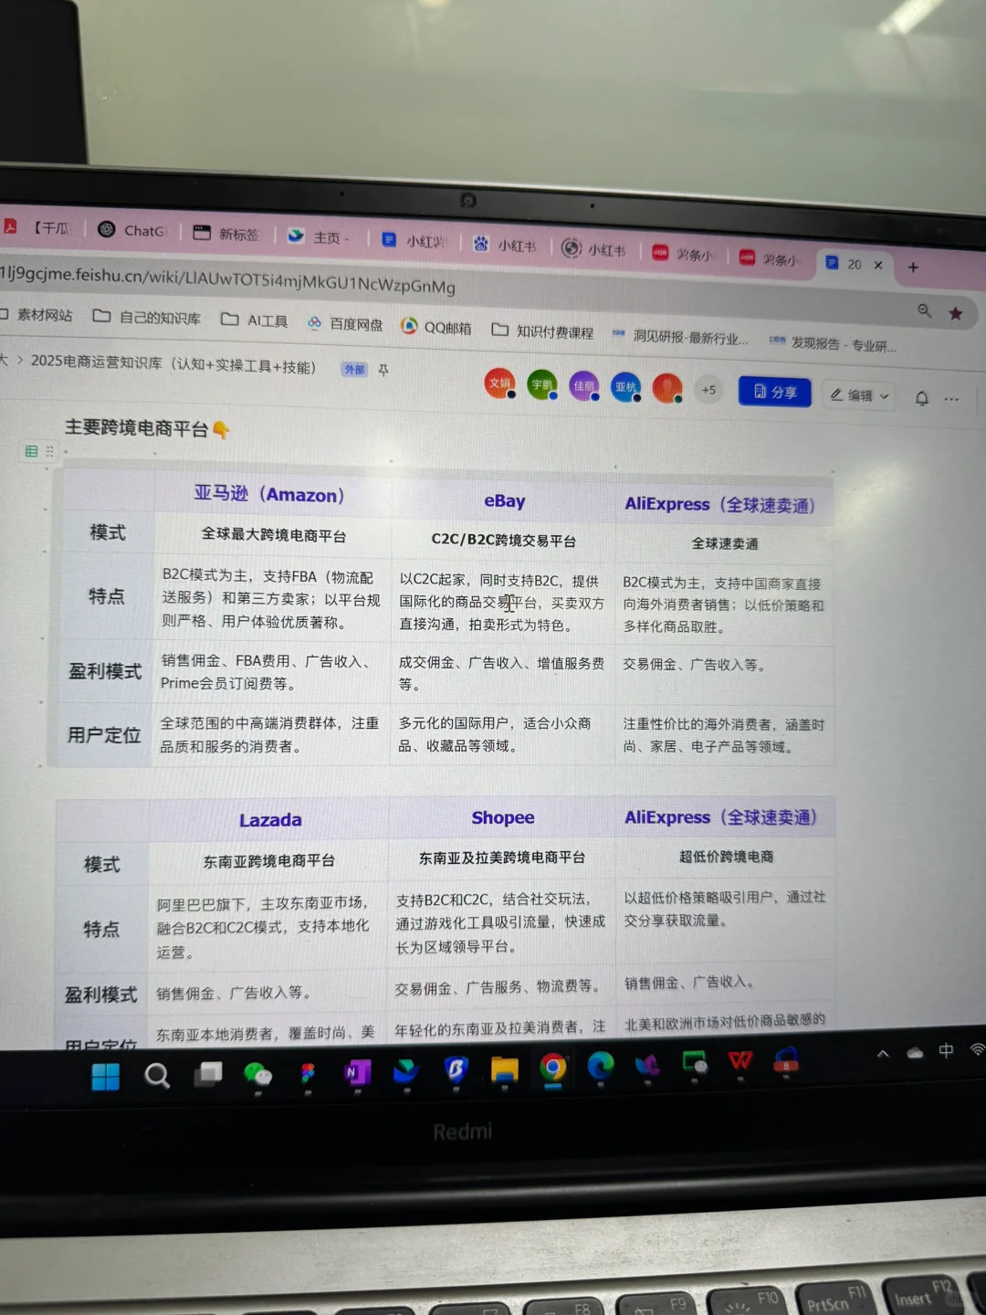Click heading 主要跨境电商平台
Viewport: 986px width, 1315px height.
[x=137, y=427]
